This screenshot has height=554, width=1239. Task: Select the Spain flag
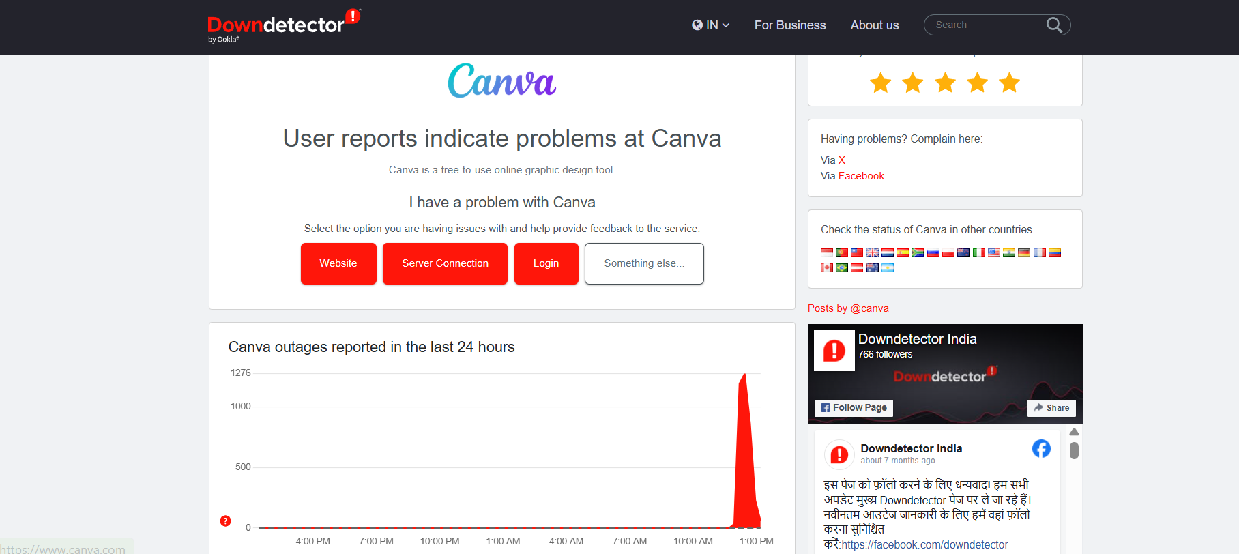coord(903,252)
